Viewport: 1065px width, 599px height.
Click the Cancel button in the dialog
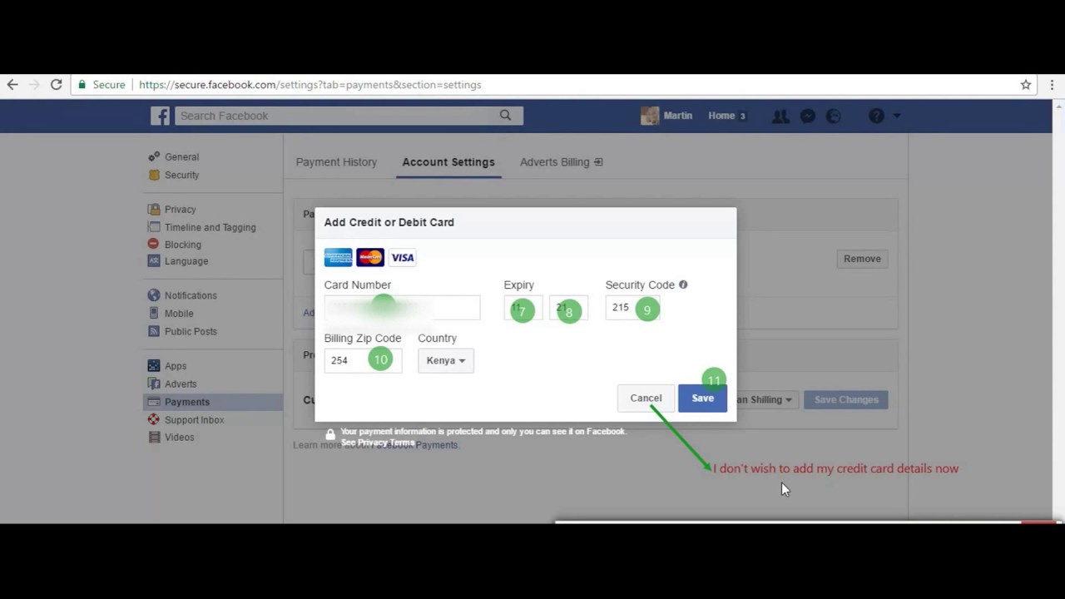646,399
